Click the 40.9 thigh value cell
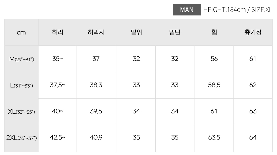This screenshot has height=155, width=277. click(x=96, y=138)
